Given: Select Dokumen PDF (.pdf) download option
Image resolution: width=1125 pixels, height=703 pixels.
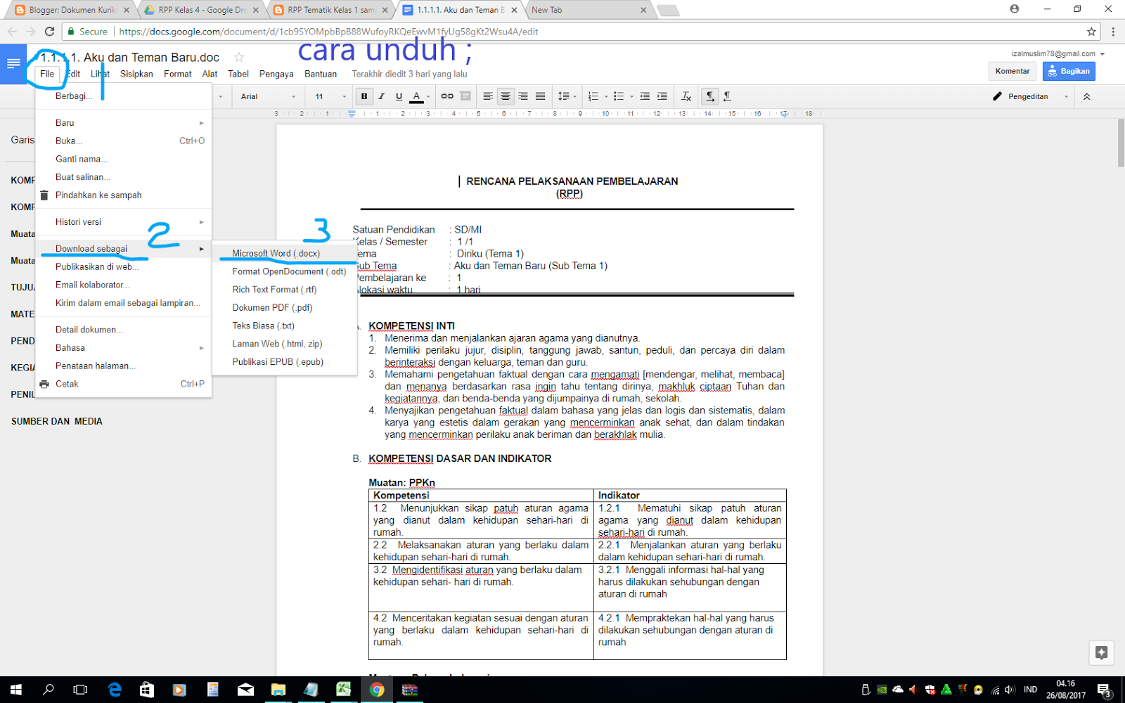Looking at the screenshot, I should point(285,307).
